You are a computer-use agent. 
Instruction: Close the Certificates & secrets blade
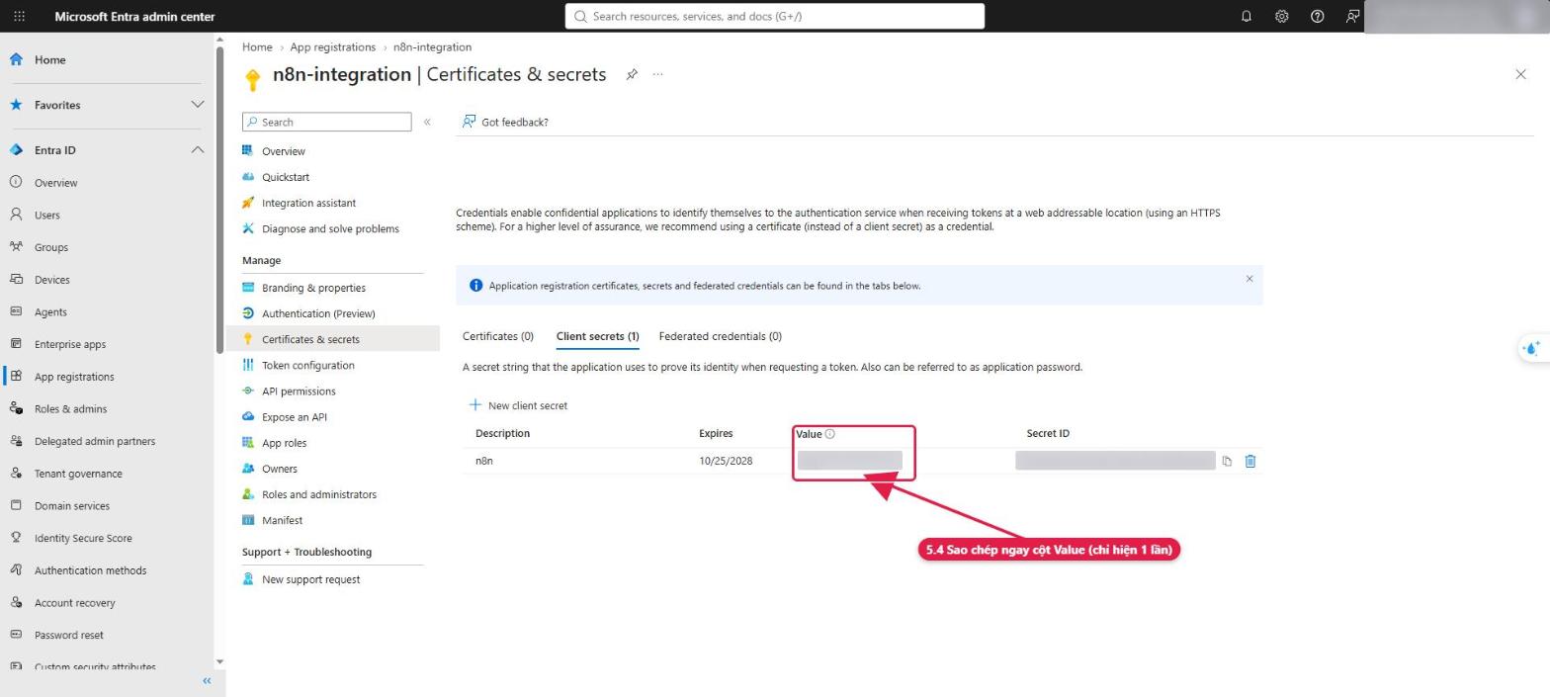click(x=1520, y=74)
